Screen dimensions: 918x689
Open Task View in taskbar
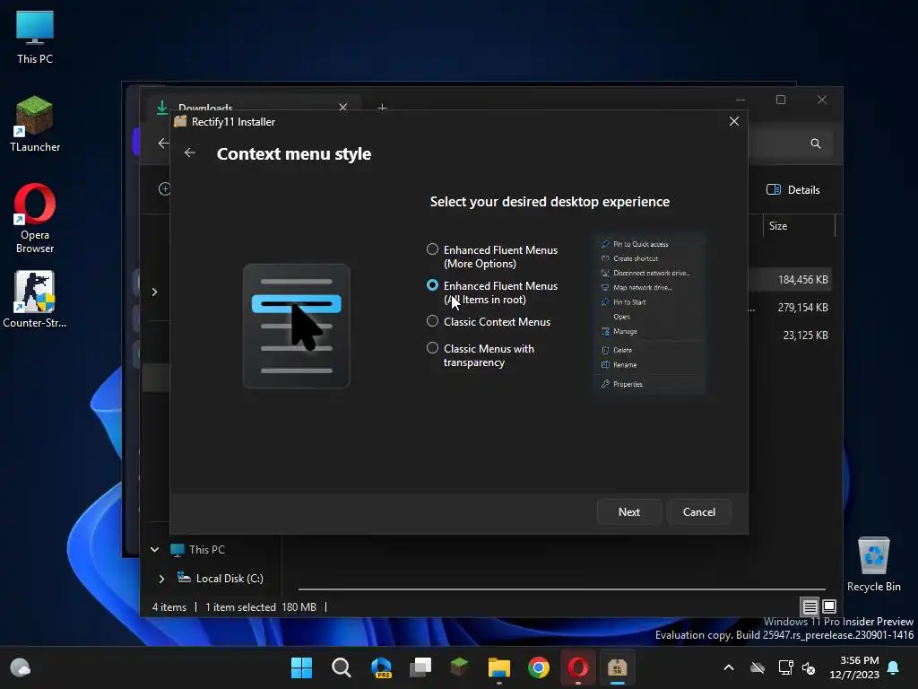pos(420,667)
